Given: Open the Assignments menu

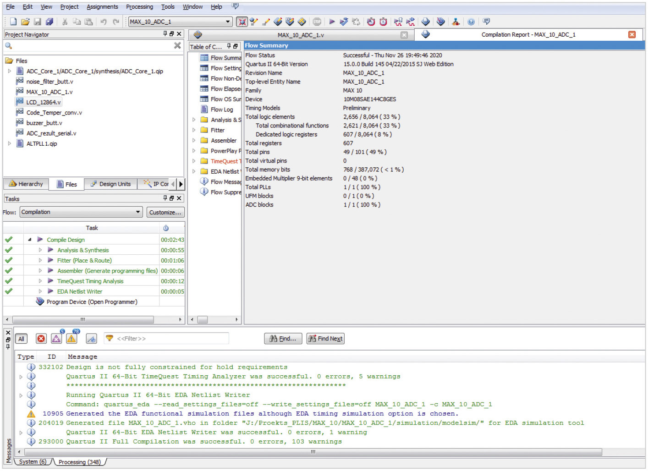Looking at the screenshot, I should [x=102, y=7].
